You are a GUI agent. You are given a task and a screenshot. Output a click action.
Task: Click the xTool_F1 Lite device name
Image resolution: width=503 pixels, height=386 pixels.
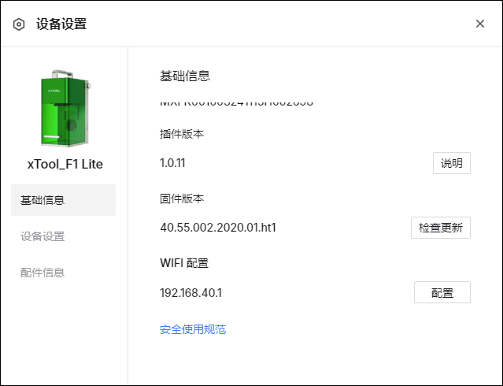(x=65, y=164)
